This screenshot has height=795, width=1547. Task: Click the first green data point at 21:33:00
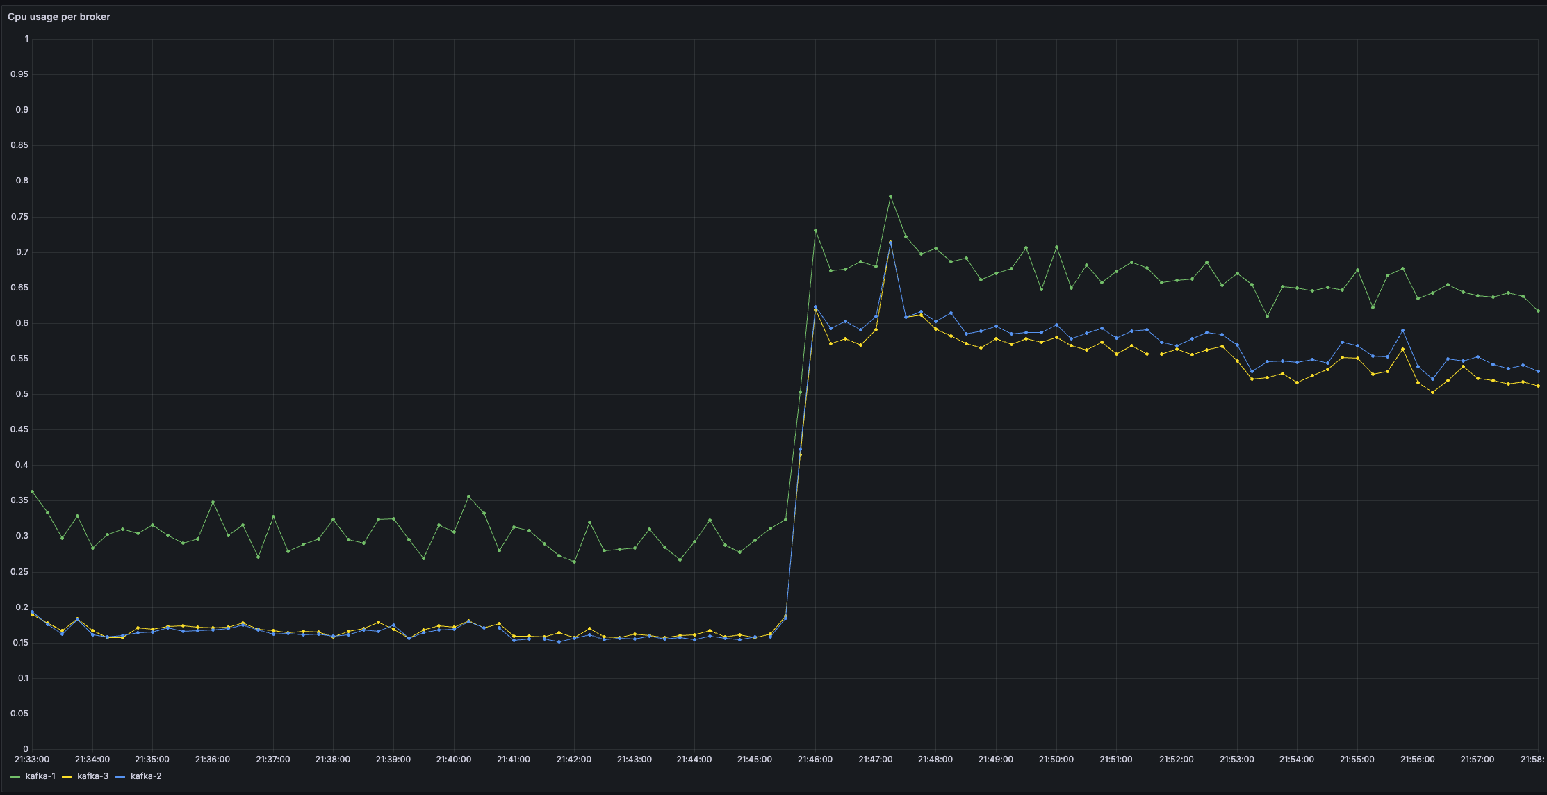[32, 492]
